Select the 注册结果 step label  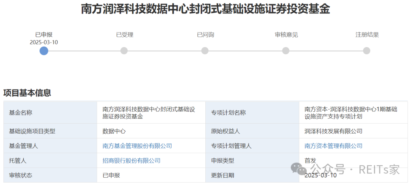point(367,34)
